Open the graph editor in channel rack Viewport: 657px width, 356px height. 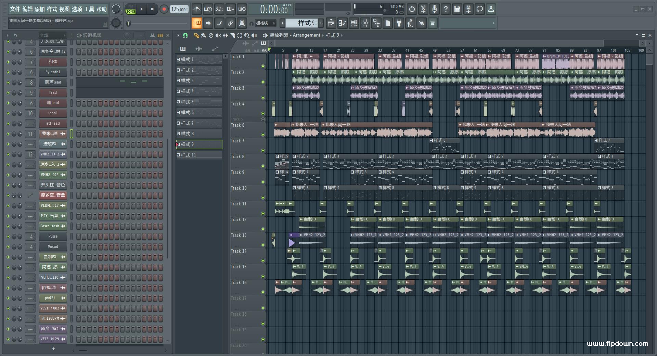click(152, 35)
